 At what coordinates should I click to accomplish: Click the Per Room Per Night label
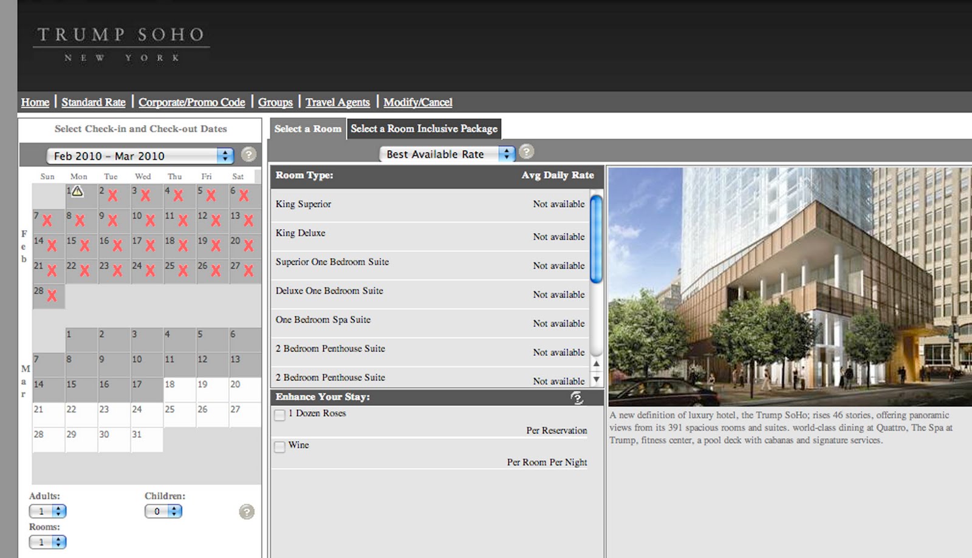(x=547, y=463)
